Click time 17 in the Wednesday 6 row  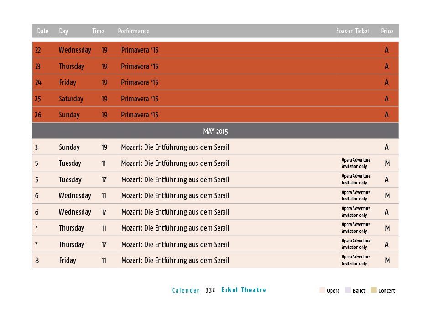(104, 212)
